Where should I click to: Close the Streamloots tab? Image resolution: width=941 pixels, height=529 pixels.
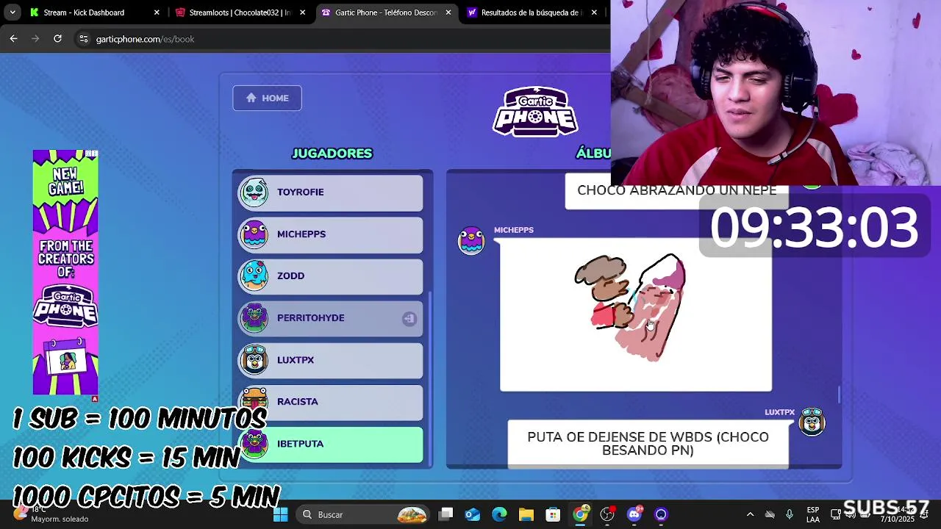pyautogui.click(x=302, y=12)
